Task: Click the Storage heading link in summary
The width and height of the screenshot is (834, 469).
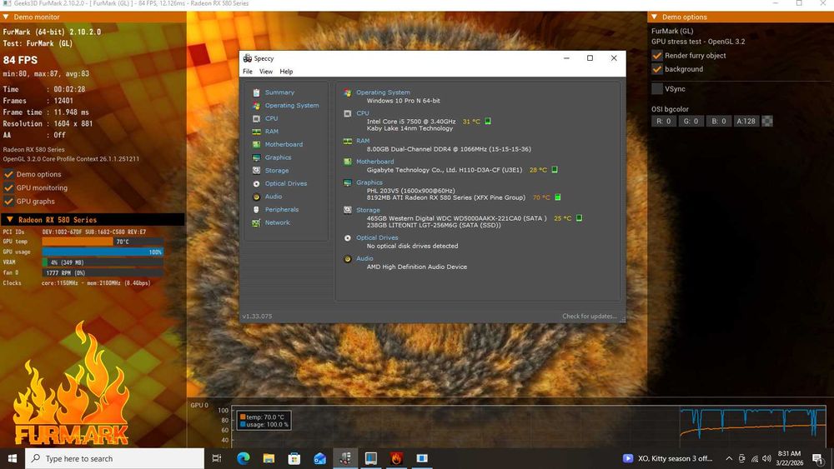Action: point(368,210)
